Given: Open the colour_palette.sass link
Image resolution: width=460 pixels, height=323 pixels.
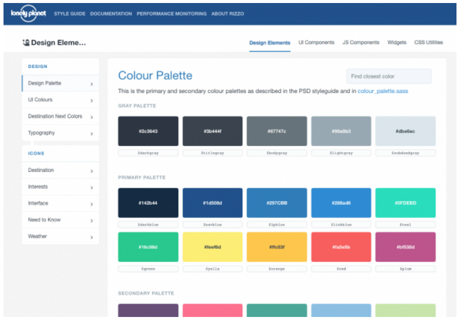Looking at the screenshot, I should pos(383,91).
